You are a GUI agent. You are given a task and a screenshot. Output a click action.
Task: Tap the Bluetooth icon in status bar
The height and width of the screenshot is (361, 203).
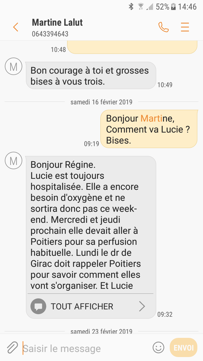tap(131, 6)
